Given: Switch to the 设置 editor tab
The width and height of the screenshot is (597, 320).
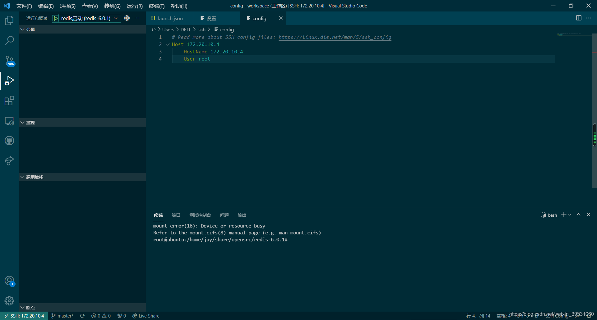Looking at the screenshot, I should pyautogui.click(x=217, y=18).
